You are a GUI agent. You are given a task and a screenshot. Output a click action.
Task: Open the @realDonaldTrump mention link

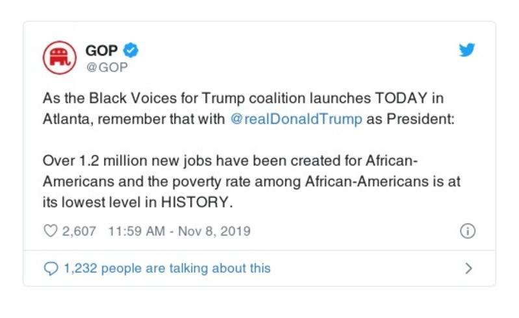tap(296, 120)
